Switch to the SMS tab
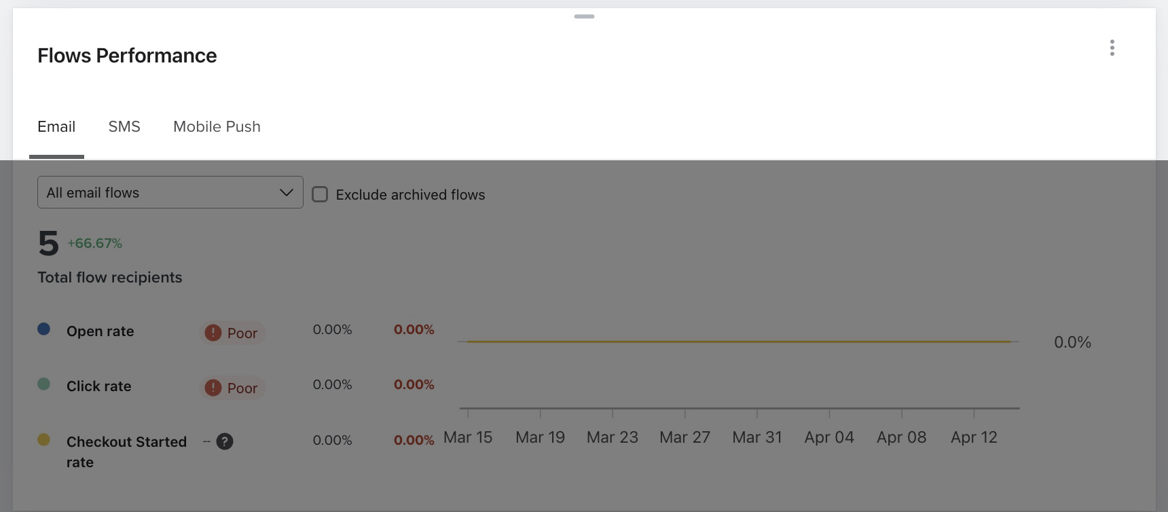1168x512 pixels. 124,127
